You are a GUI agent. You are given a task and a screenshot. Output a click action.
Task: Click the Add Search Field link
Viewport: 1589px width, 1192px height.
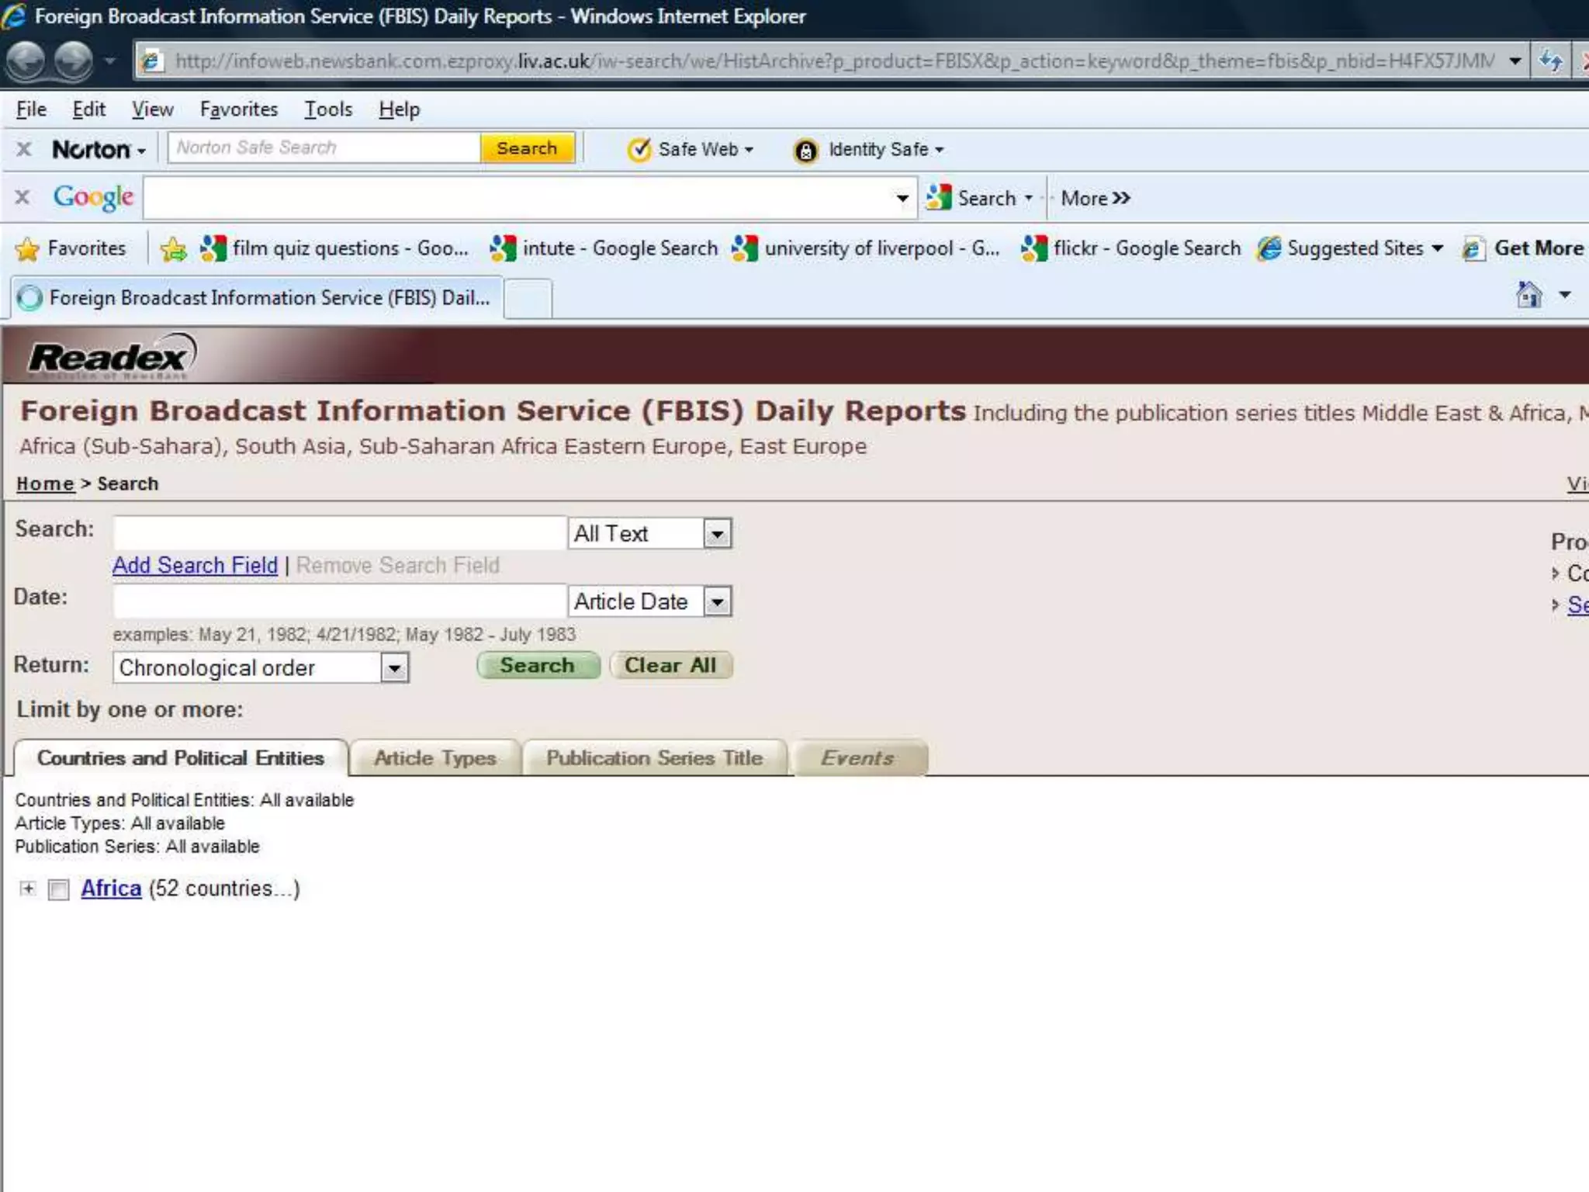[195, 565]
